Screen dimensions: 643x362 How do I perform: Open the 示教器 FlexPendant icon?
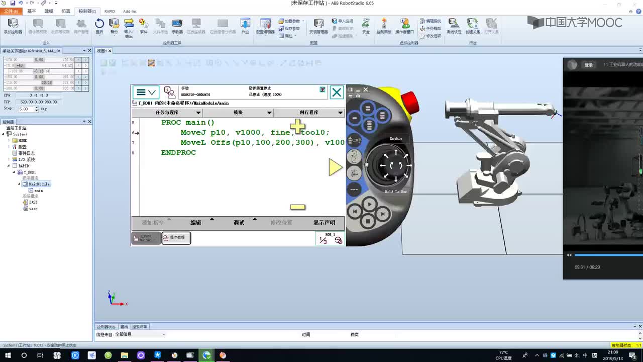[177, 26]
